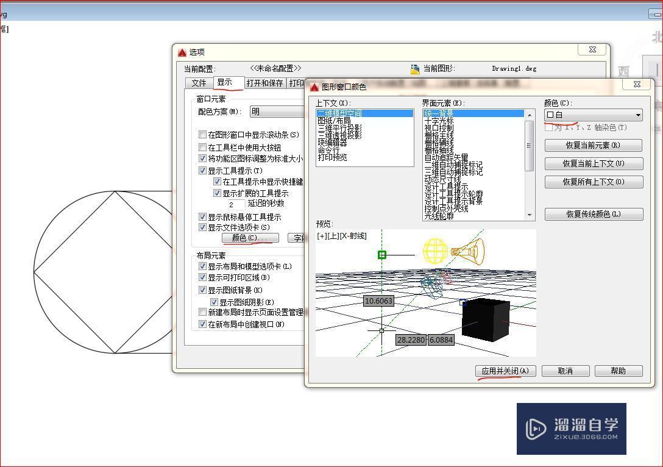Open the 颜色 dropdown showing 白

(x=637, y=115)
